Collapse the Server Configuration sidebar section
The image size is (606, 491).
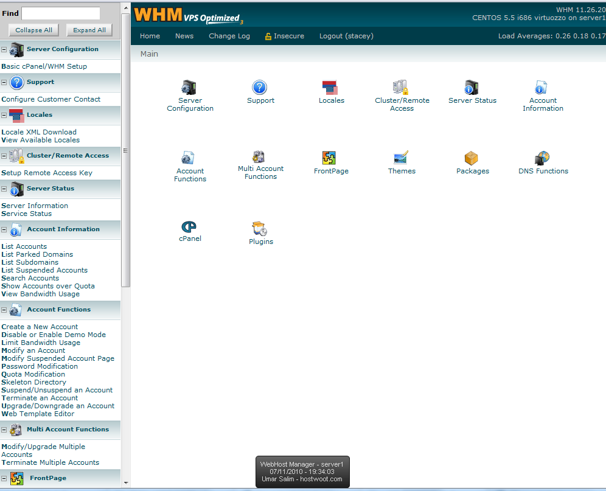(4, 49)
